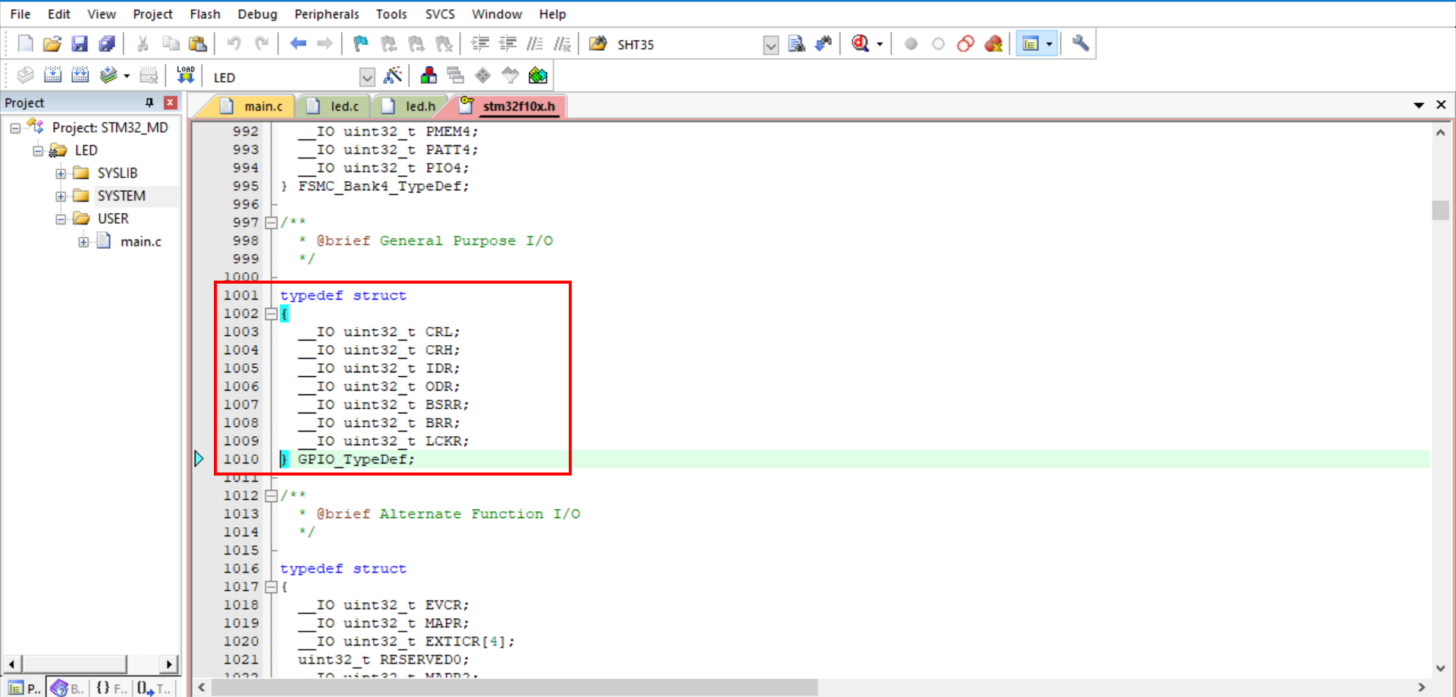Viewport: 1456px width, 697px height.
Task: Fold the struct block at line 1017
Action: point(271,586)
